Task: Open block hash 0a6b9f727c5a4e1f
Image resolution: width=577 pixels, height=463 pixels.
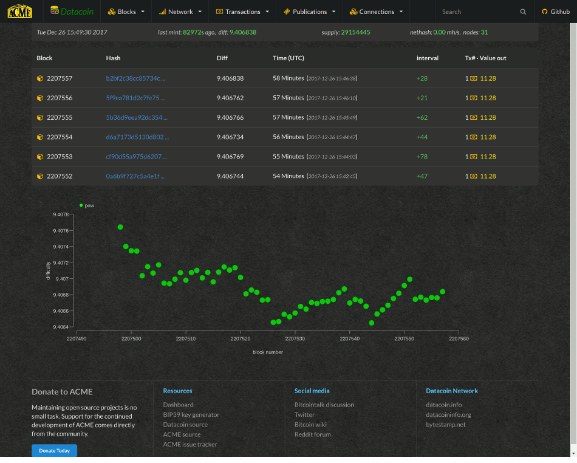Action: (135, 176)
